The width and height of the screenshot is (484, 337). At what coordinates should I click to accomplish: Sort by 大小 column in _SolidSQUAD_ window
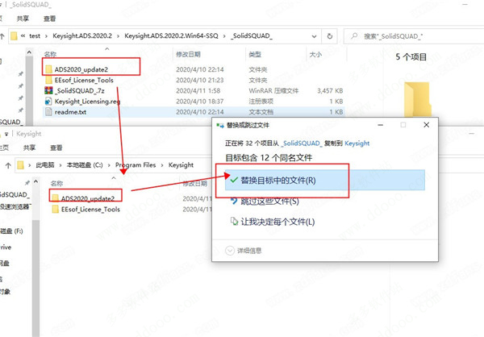coord(315,55)
